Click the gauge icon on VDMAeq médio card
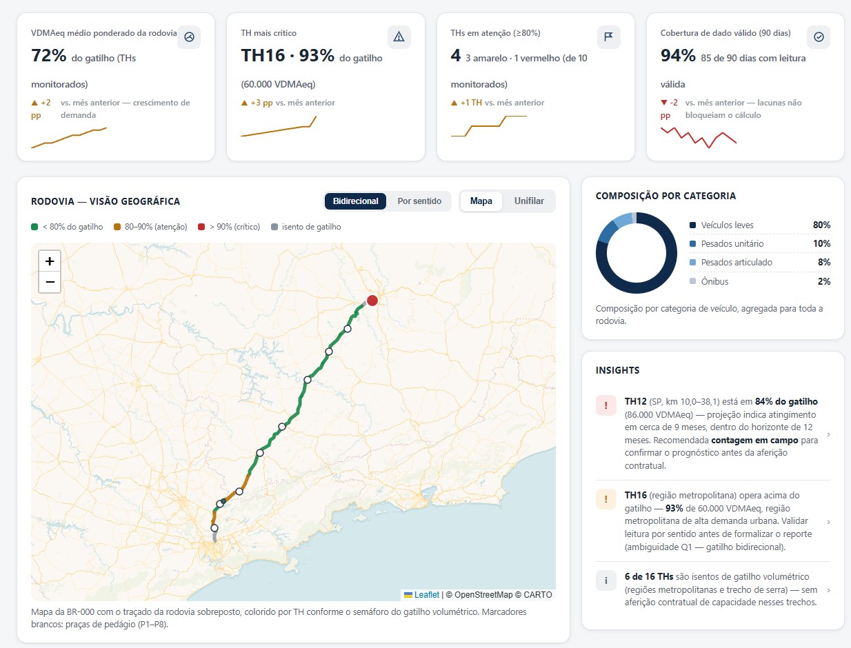The height and width of the screenshot is (648, 851). click(189, 37)
